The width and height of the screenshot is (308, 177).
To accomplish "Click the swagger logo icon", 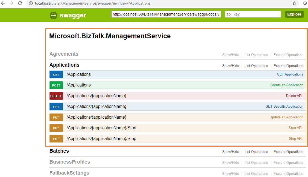I will pyautogui.click(x=53, y=15).
